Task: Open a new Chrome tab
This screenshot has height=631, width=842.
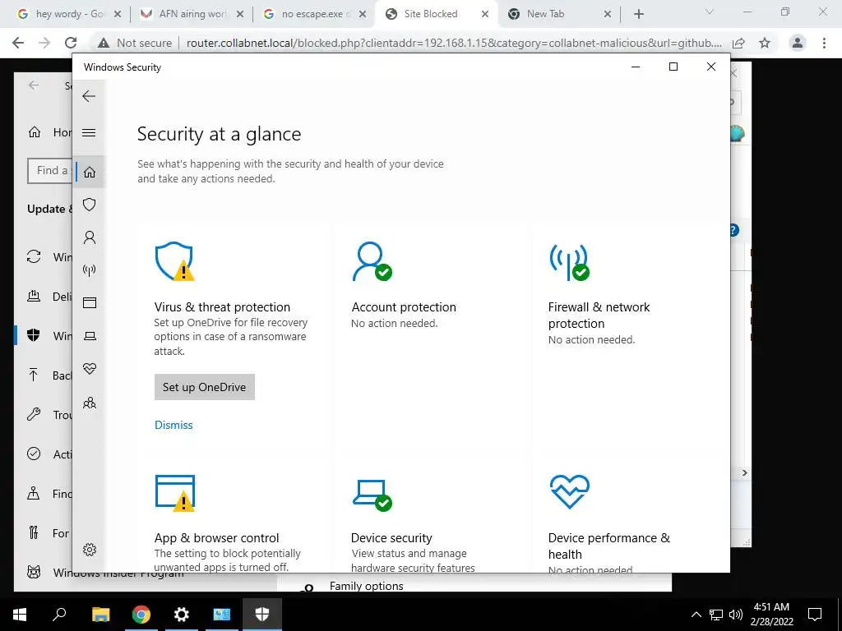Action: pyautogui.click(x=638, y=15)
